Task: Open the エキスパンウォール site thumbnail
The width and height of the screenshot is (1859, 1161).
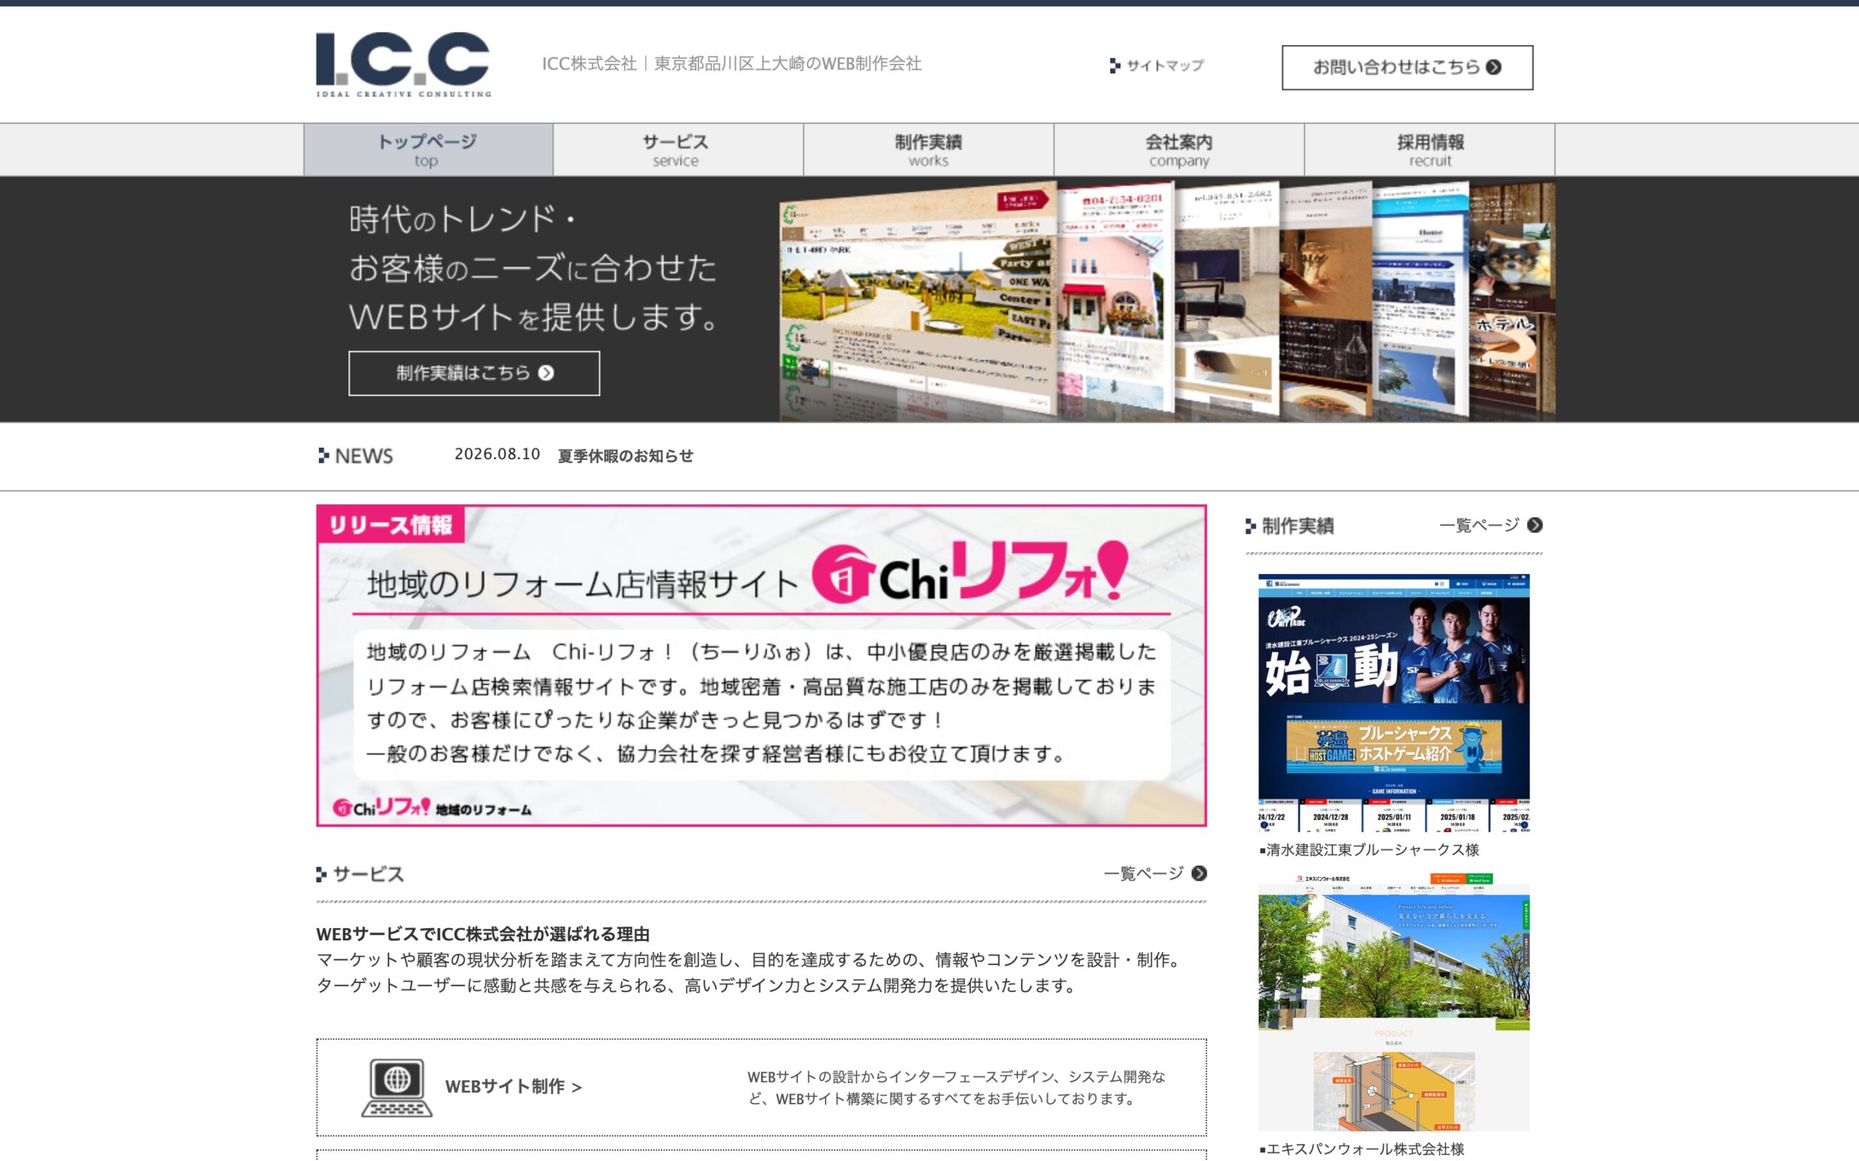Action: click(x=1394, y=1001)
